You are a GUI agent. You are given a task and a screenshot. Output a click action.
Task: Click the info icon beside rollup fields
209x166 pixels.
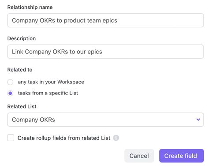coord(116,138)
